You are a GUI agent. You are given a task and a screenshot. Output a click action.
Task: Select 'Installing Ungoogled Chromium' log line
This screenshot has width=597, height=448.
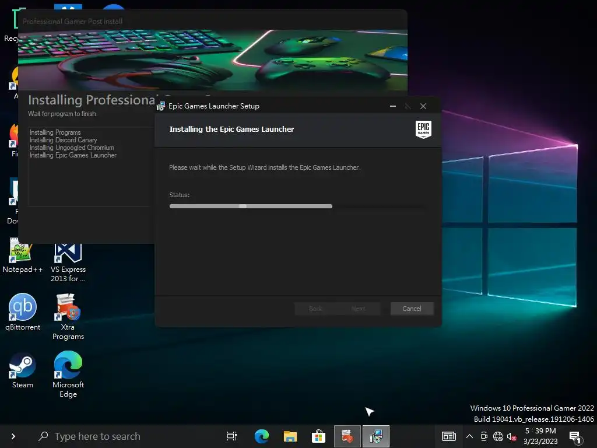[72, 148]
